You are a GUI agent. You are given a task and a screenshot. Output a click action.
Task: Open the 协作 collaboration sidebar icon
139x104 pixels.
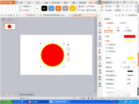[100, 58]
